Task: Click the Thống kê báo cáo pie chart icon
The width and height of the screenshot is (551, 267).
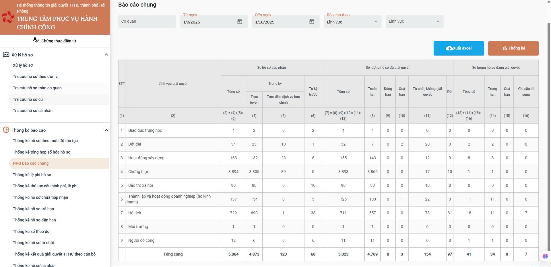Action: click(x=6, y=130)
